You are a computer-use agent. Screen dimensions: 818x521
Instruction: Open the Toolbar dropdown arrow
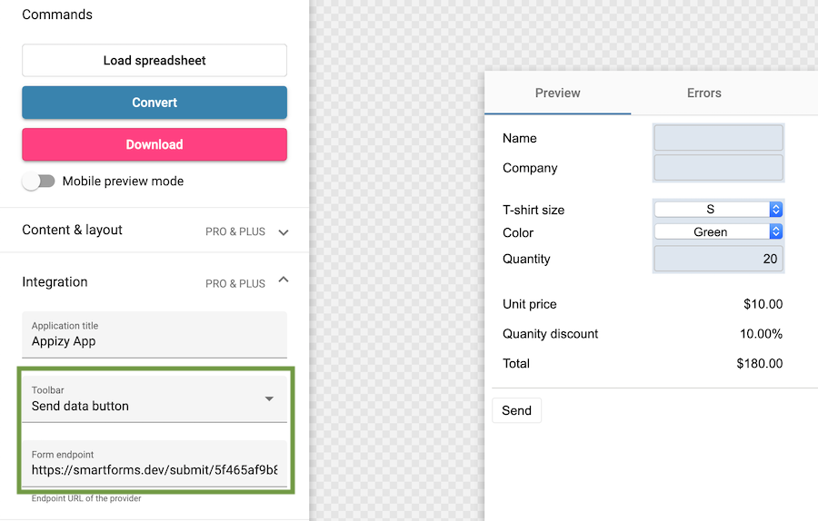269,398
